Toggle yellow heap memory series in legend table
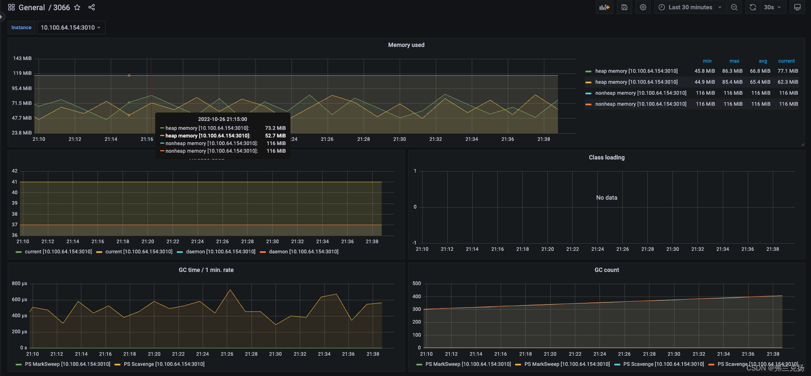811x376 pixels. coord(636,82)
